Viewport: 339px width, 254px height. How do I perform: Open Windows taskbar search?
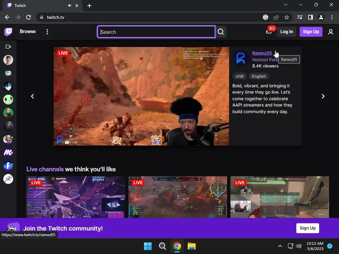(x=162, y=246)
